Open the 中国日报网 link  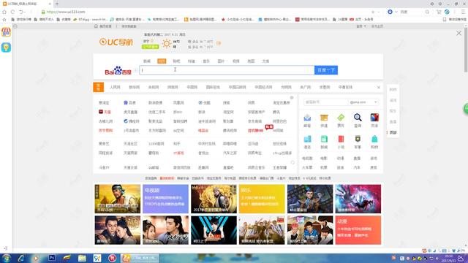pyautogui.click(x=237, y=87)
